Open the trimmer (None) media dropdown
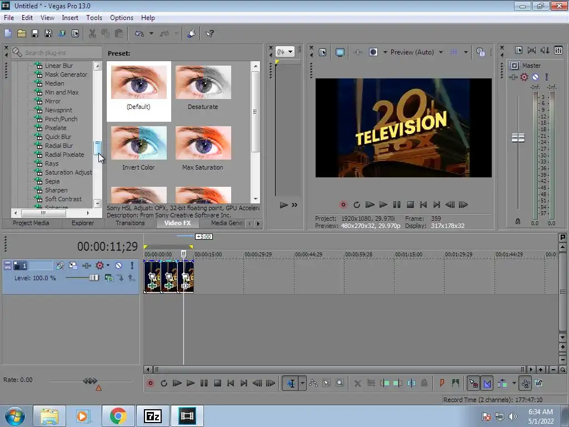Viewport: 569px width, 427px height. [285, 52]
